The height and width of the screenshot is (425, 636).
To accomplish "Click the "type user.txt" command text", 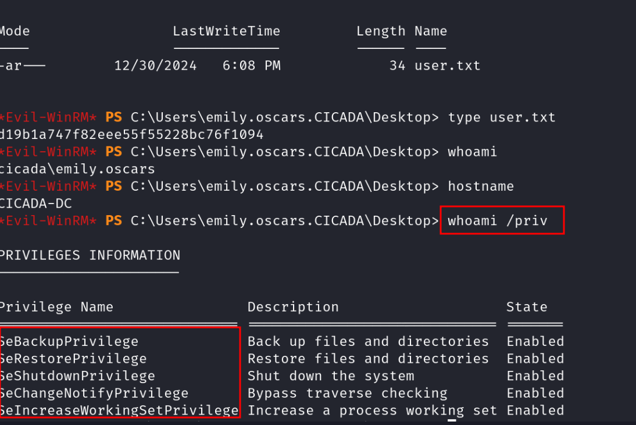I will 501,117.
